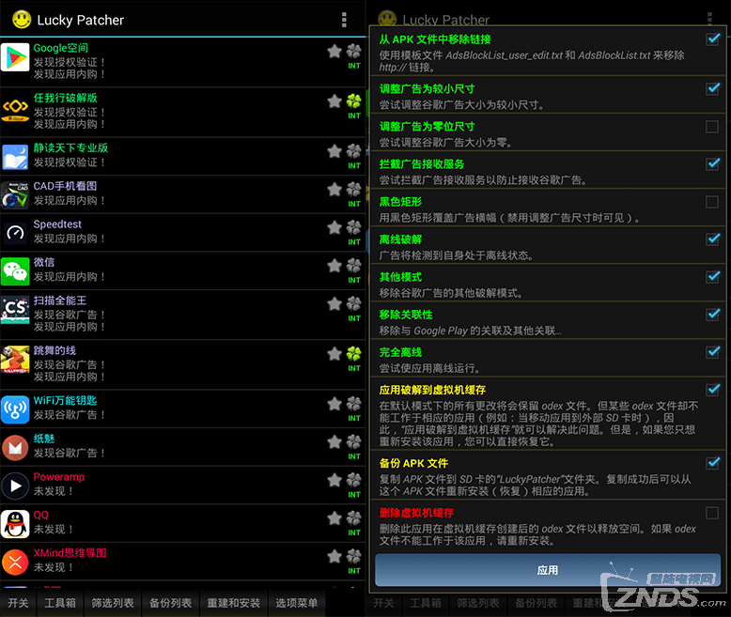This screenshot has width=731, height=617.
Task: Open the 筛选列表 tab
Action: click(x=113, y=603)
